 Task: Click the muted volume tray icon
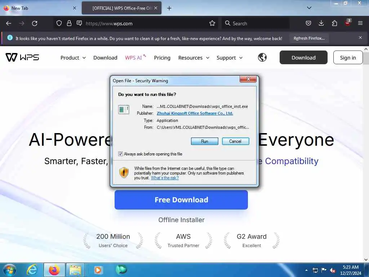(x=333, y=270)
